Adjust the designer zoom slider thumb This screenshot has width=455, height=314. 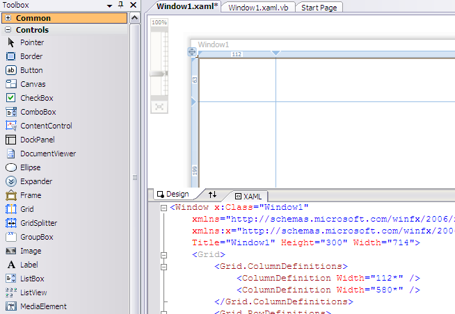point(159,74)
